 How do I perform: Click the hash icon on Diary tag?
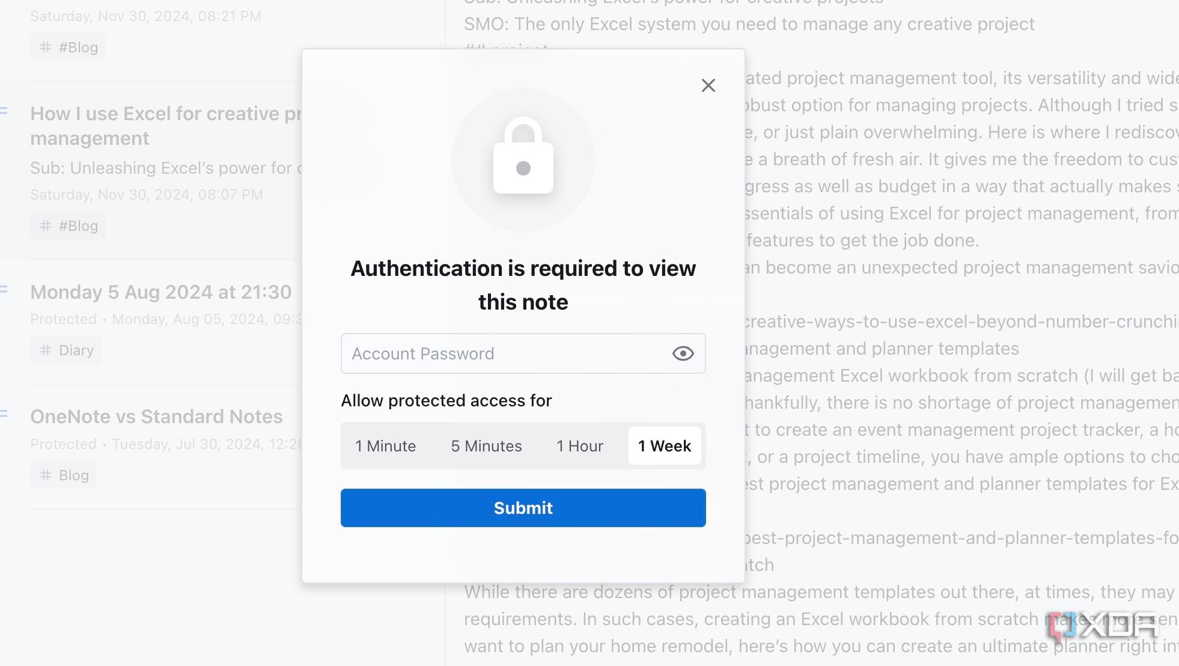tap(46, 350)
